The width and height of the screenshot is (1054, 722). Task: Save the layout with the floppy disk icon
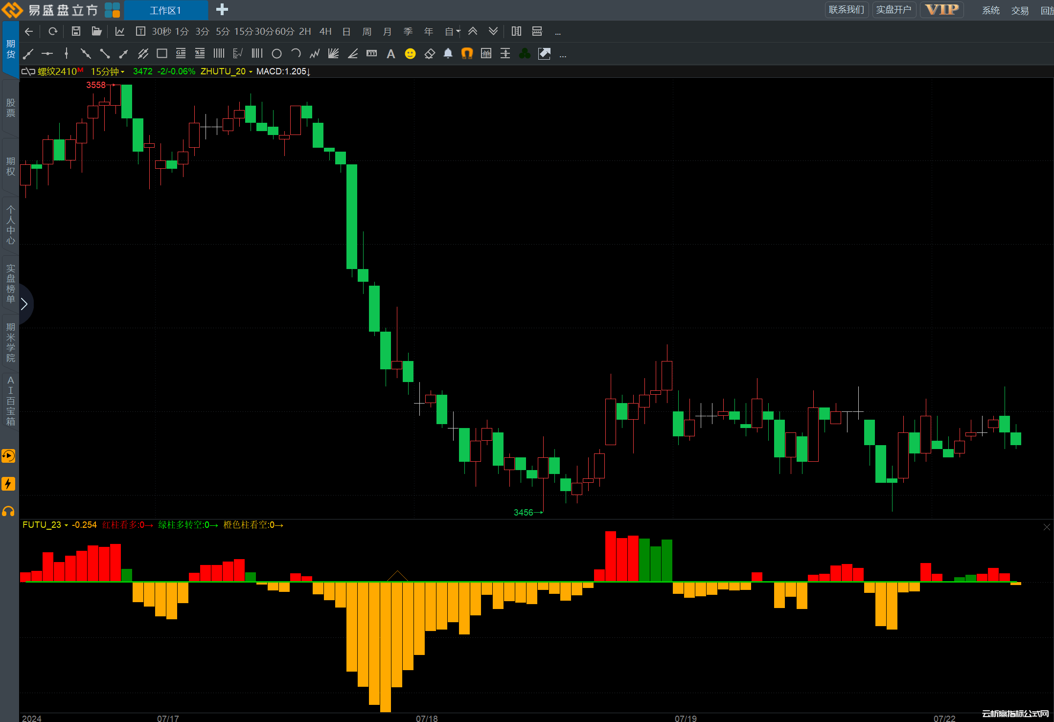coord(76,32)
